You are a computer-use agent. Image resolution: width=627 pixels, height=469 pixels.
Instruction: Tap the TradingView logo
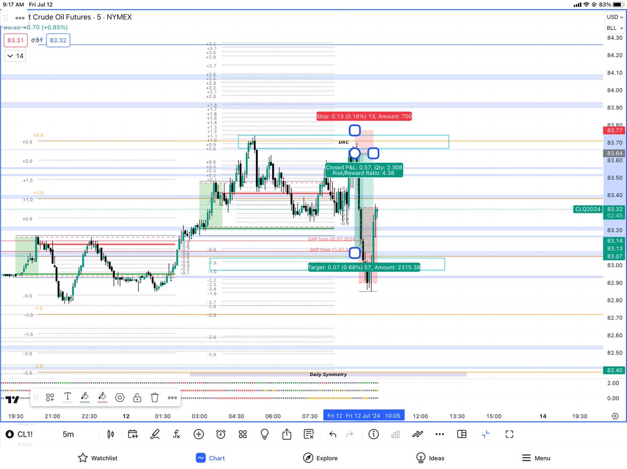[x=13, y=400]
